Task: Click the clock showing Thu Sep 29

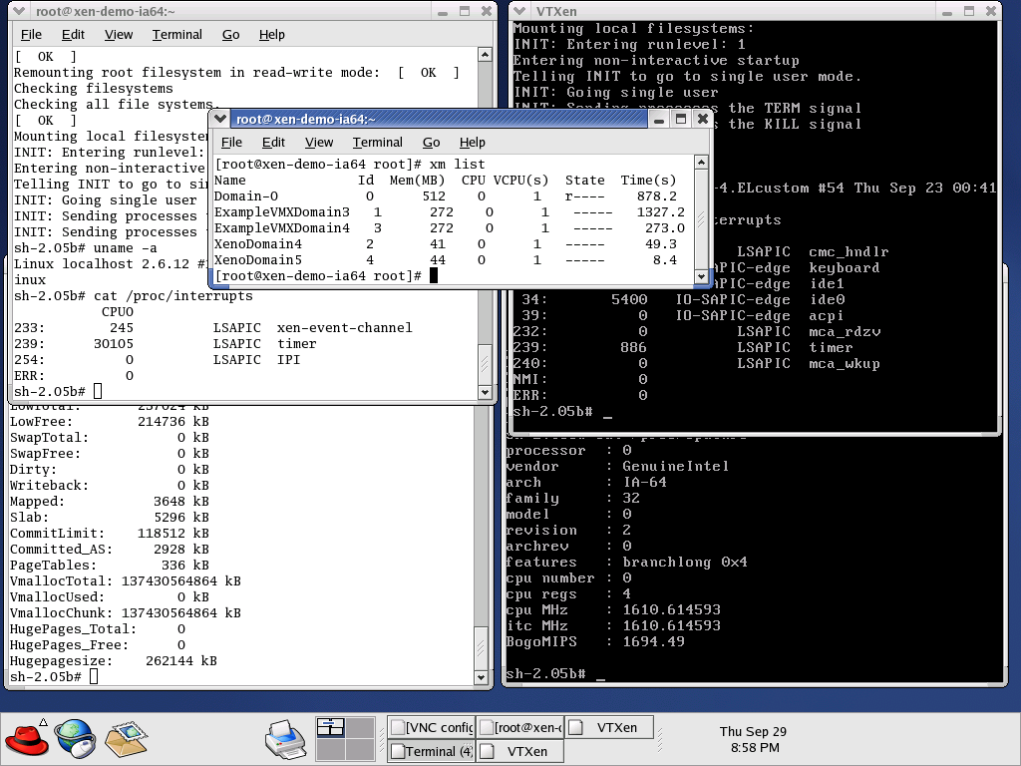Action: pyautogui.click(x=753, y=739)
